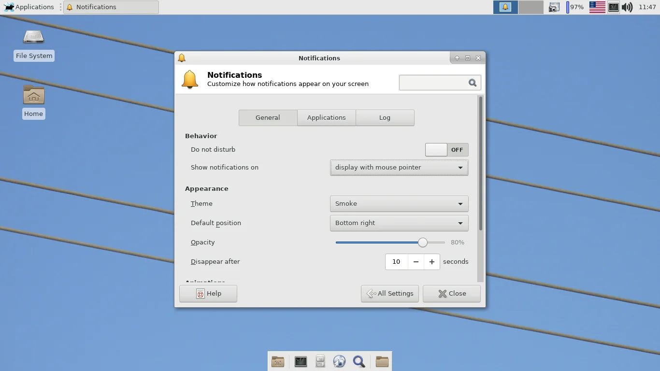Expand the Show notifications on dropdown

click(399, 168)
